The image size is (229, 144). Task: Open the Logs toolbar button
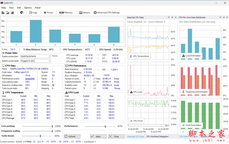pyautogui.click(x=33, y=13)
